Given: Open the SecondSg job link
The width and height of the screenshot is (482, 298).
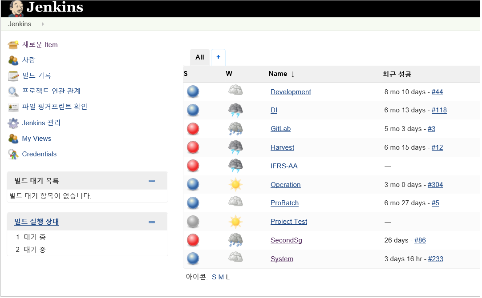Looking at the screenshot, I should click(286, 241).
